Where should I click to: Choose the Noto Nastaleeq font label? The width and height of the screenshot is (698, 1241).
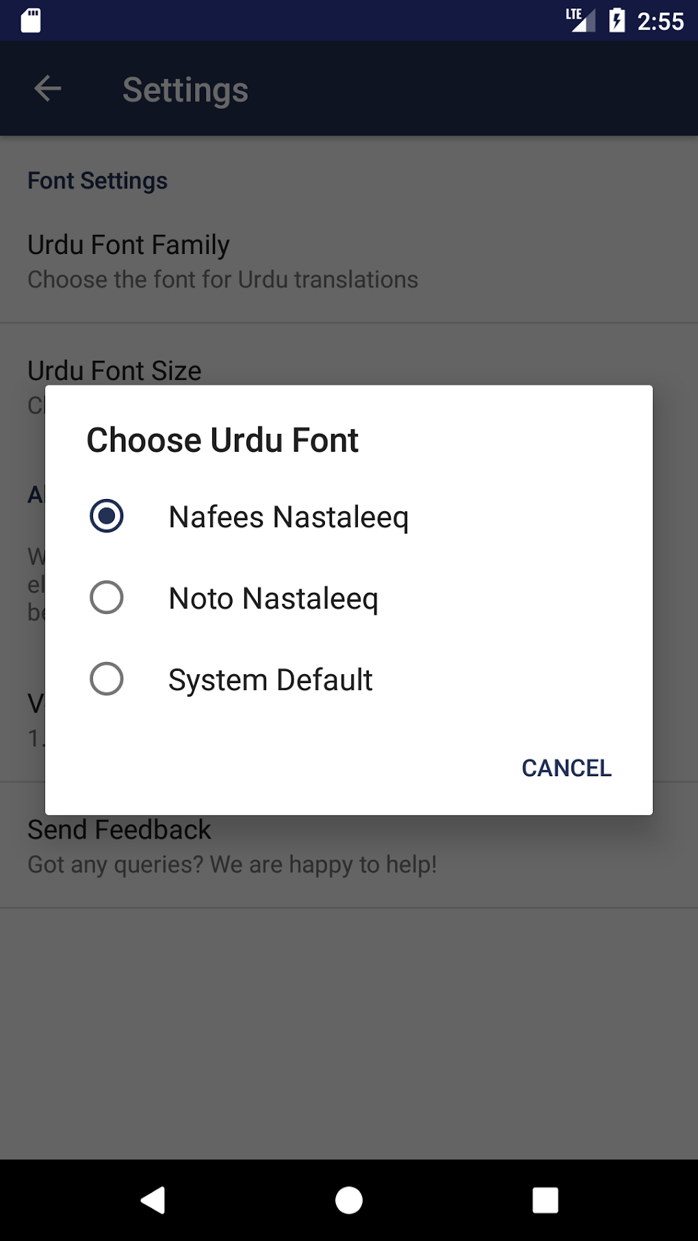tap(273, 599)
